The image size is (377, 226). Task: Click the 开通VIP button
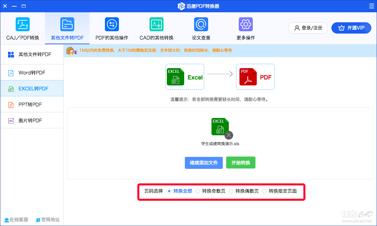tap(351, 28)
